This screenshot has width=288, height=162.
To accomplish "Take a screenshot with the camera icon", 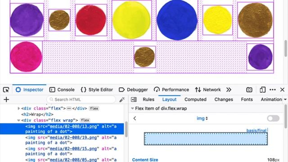I will 249,90.
